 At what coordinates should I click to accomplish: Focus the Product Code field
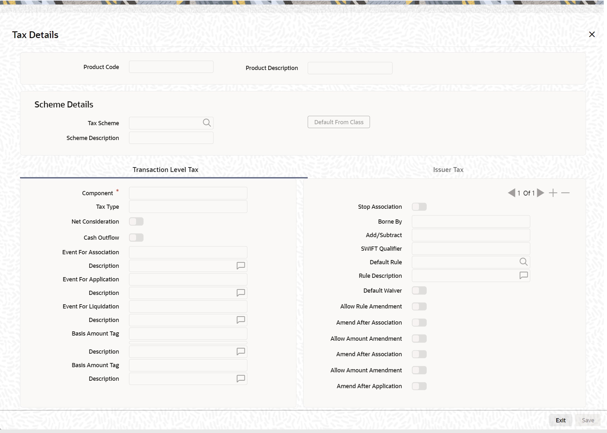pyautogui.click(x=171, y=67)
